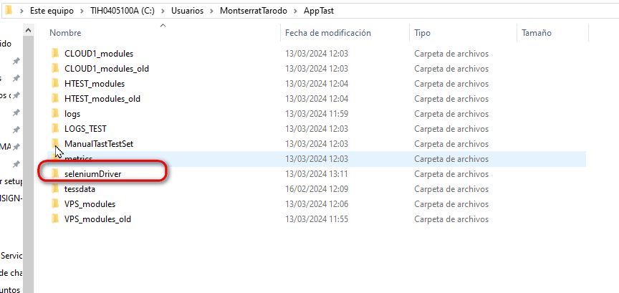
Task: Click the Tamaño column header
Action: pos(538,33)
